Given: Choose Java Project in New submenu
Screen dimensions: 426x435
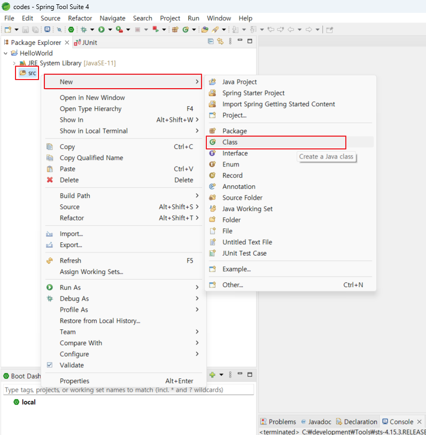Looking at the screenshot, I should 290,82.
